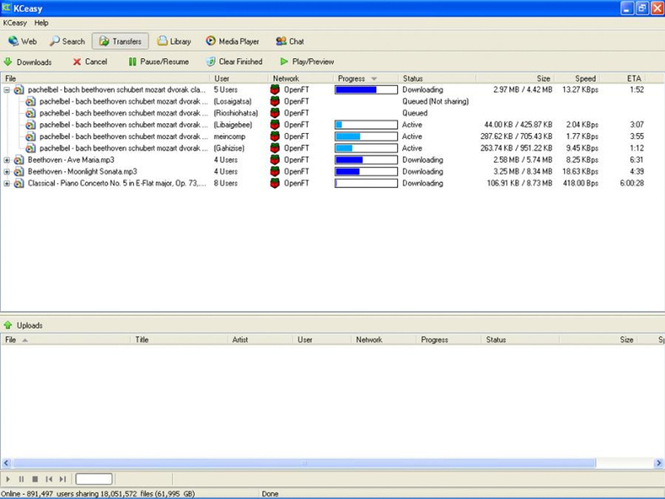Image resolution: width=665 pixels, height=499 pixels.
Task: Expand Classical - Piano Concerto No. 5 sources
Action: [x=7, y=184]
